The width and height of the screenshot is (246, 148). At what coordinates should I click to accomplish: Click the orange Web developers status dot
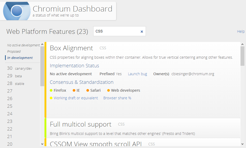[109, 90]
